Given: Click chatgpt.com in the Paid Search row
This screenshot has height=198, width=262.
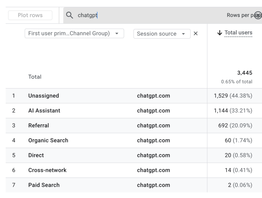Looking at the screenshot, I should point(154,185).
